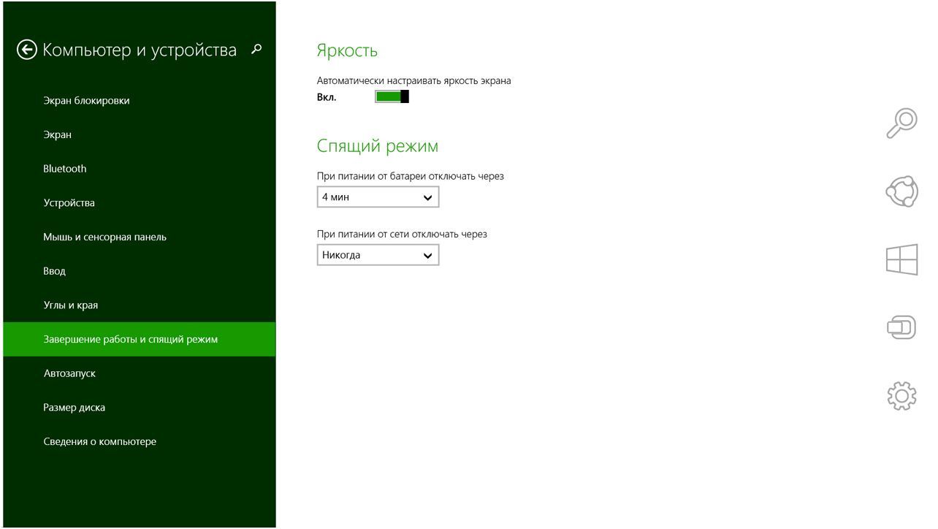The image size is (938, 529).
Task: Open Экран блокировки settings
Action: click(86, 101)
